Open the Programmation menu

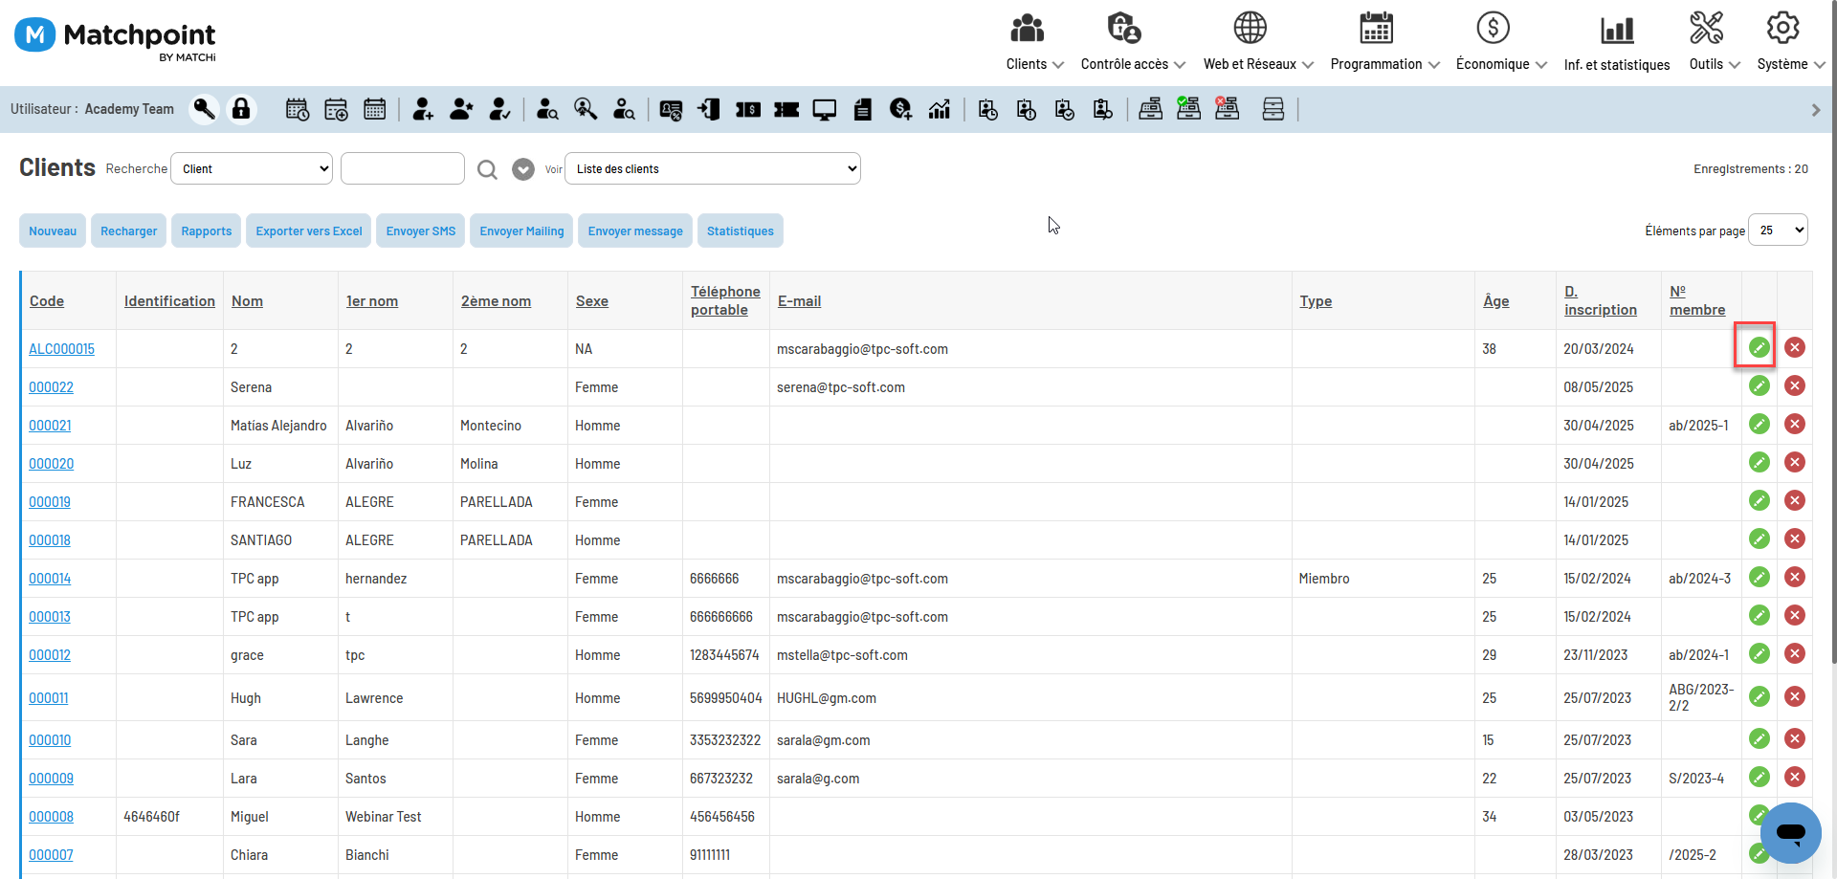pos(1384,42)
